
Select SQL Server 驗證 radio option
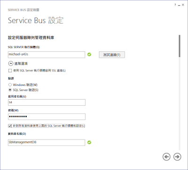pyautogui.click(x=10, y=90)
